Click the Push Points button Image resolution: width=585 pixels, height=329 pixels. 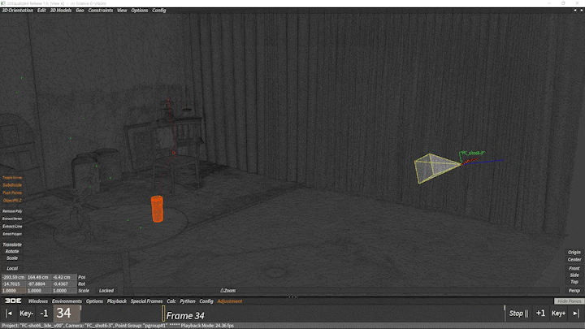coord(12,193)
